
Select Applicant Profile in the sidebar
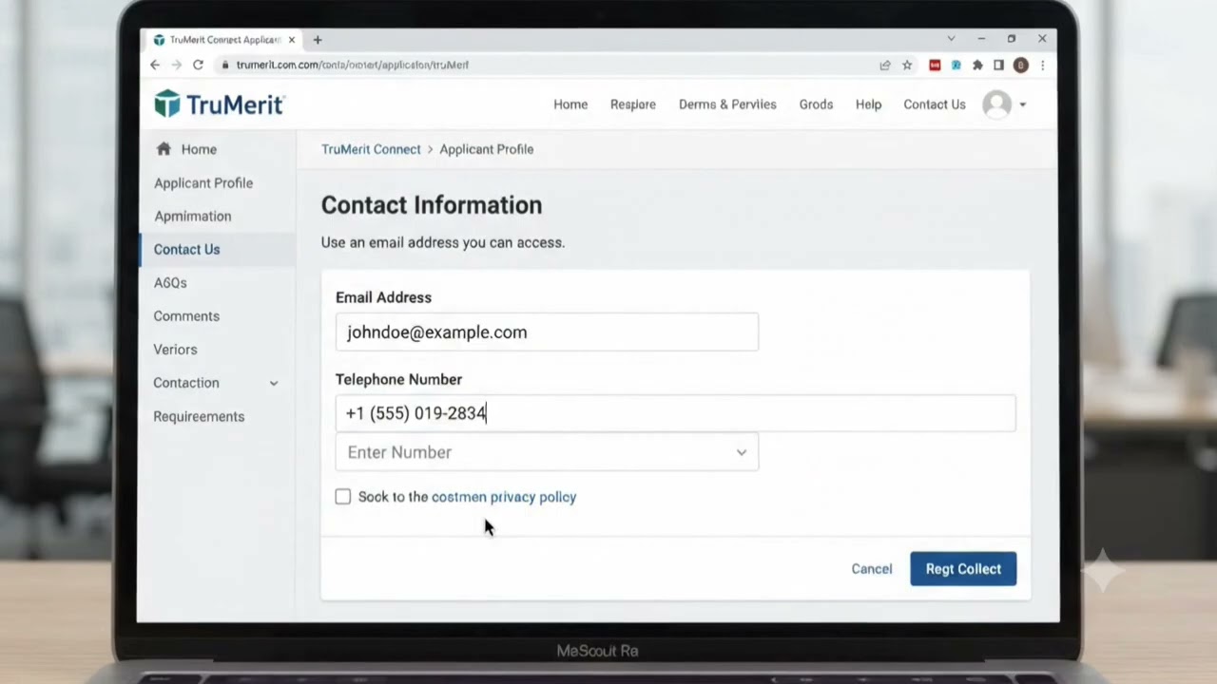(203, 182)
